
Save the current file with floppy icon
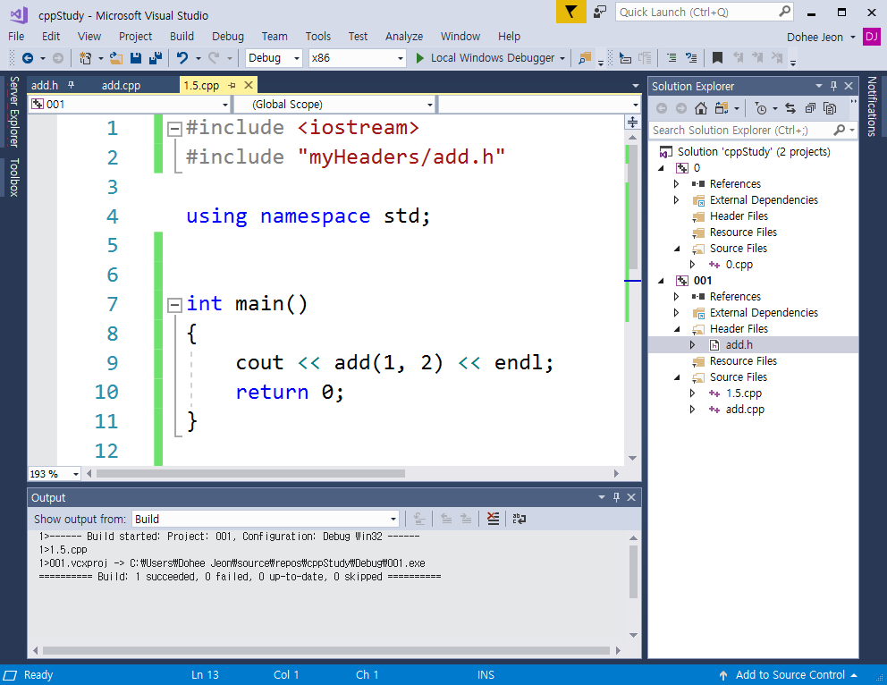point(136,58)
